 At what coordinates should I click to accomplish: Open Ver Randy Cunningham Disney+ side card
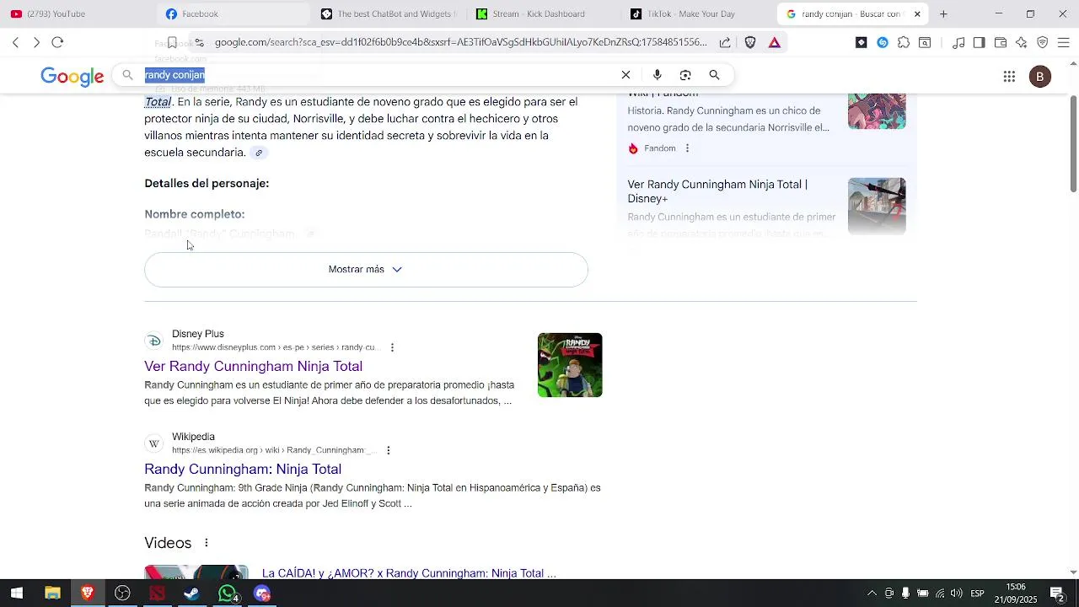point(717,191)
